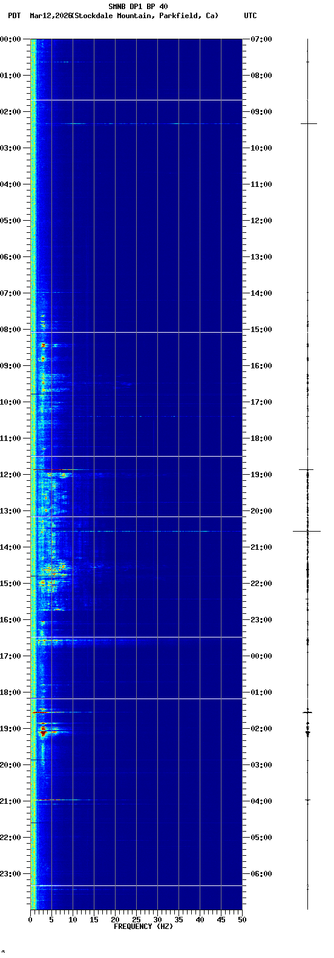The image size is (334, 958).
Task: Click the 'UTC' timezone label in header
Action: (250, 16)
